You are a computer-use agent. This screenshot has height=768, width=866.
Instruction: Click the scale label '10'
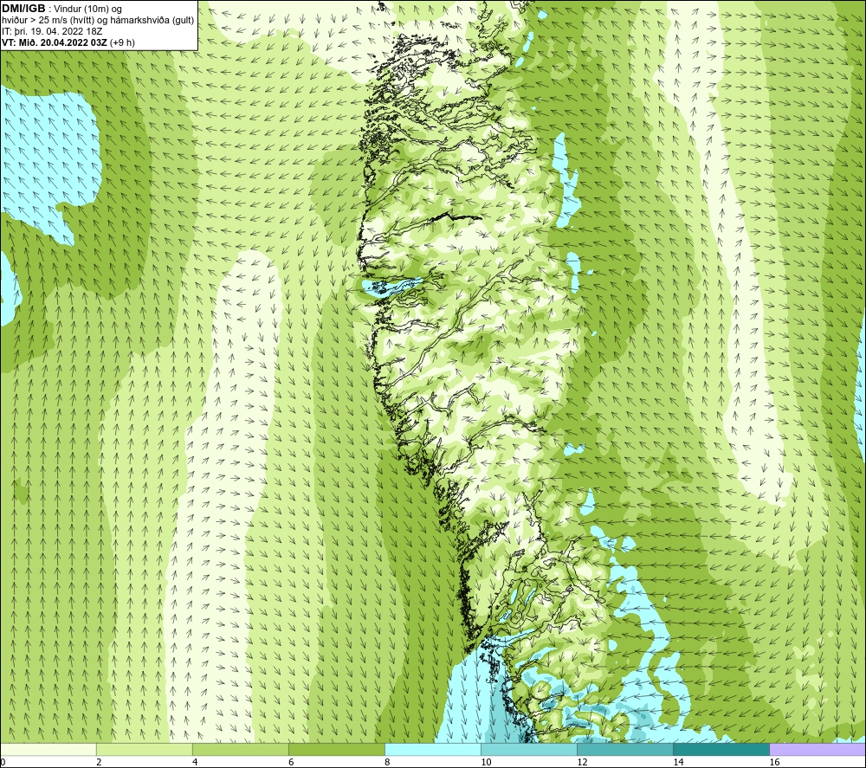tap(486, 763)
